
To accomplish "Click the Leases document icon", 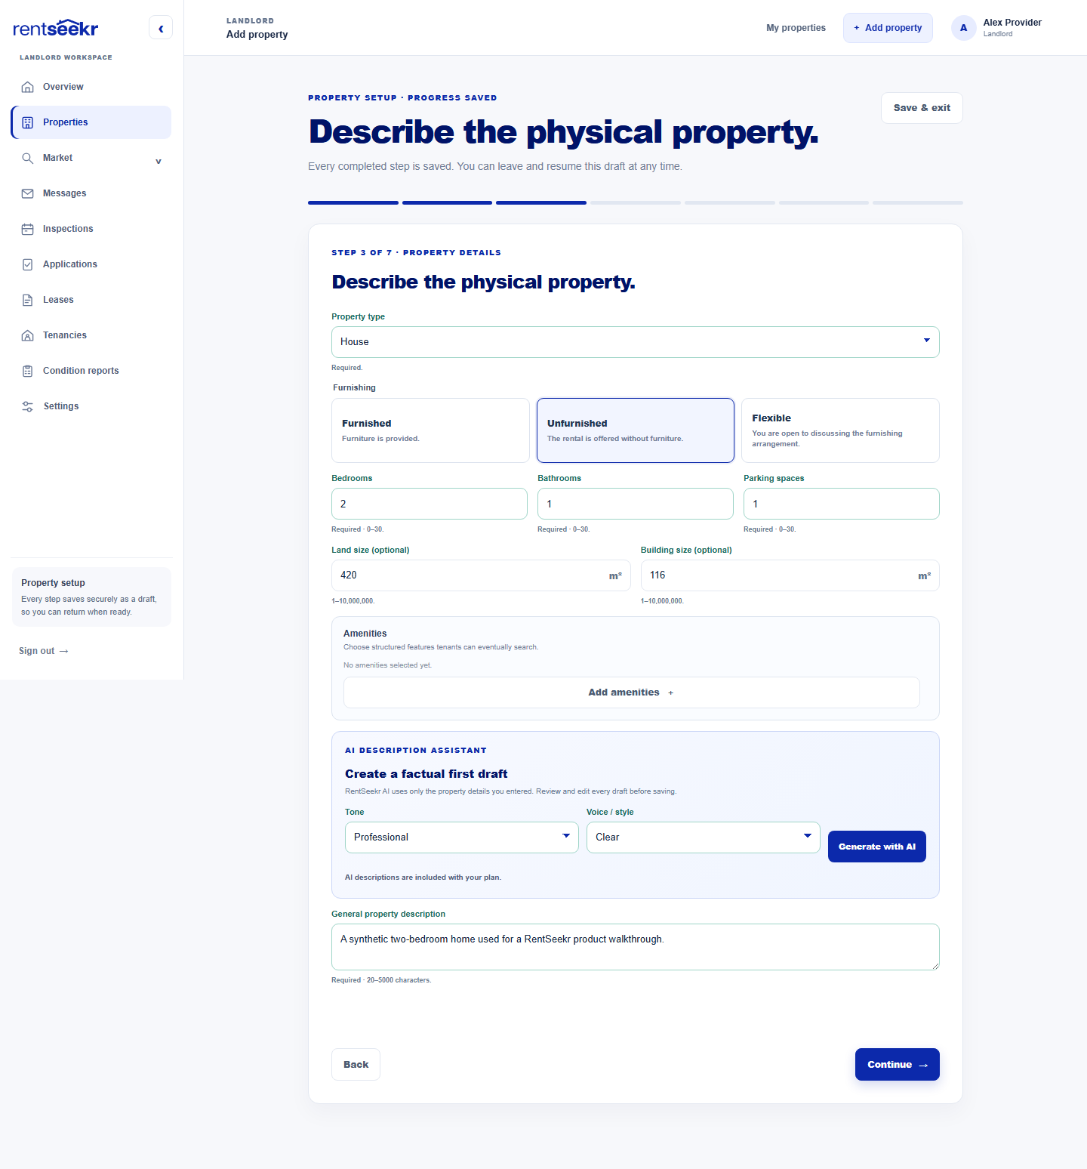I will click(x=28, y=300).
